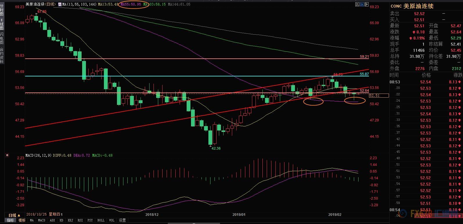The width and height of the screenshot is (463, 224).
Task: Apply the MA indicator button
Action: pos(32,220)
